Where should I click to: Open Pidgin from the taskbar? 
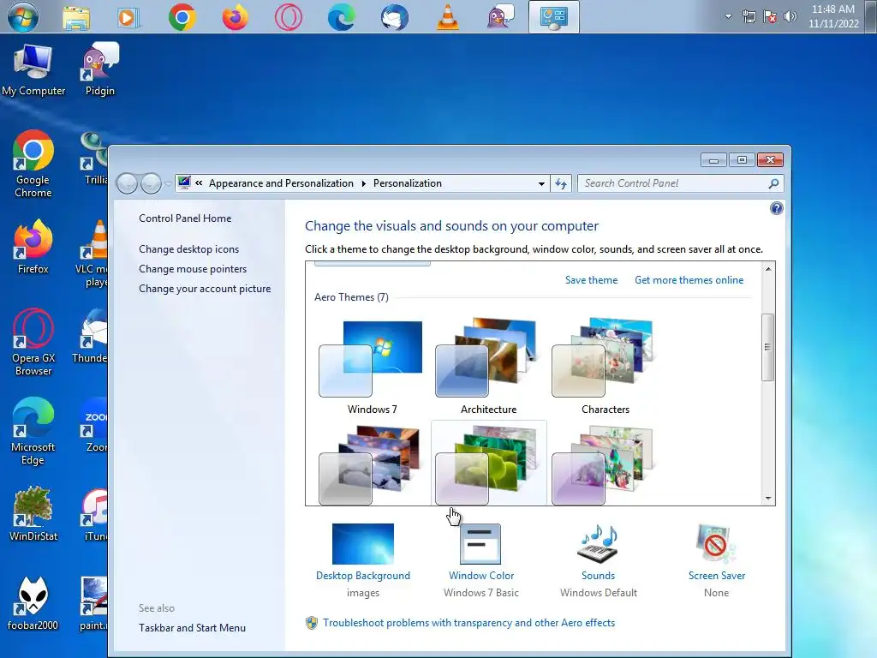[500, 17]
